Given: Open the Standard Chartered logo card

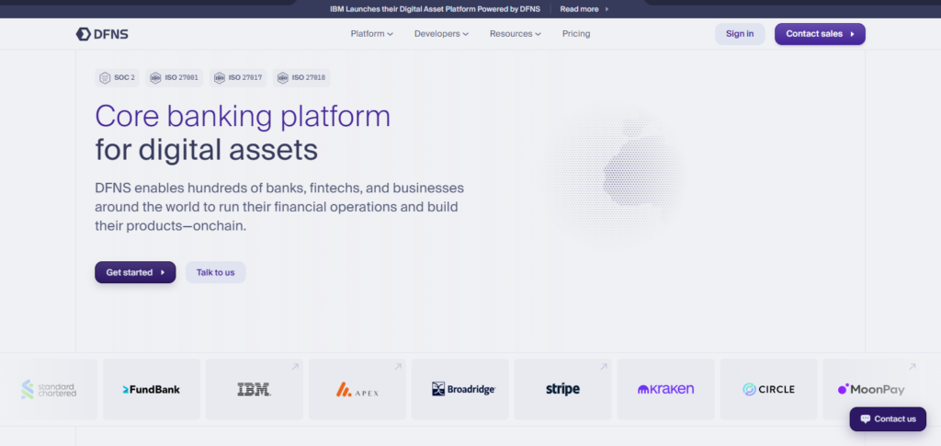Looking at the screenshot, I should tap(49, 390).
